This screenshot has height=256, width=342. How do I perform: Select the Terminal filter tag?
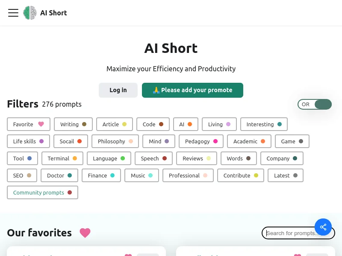tap(62, 158)
